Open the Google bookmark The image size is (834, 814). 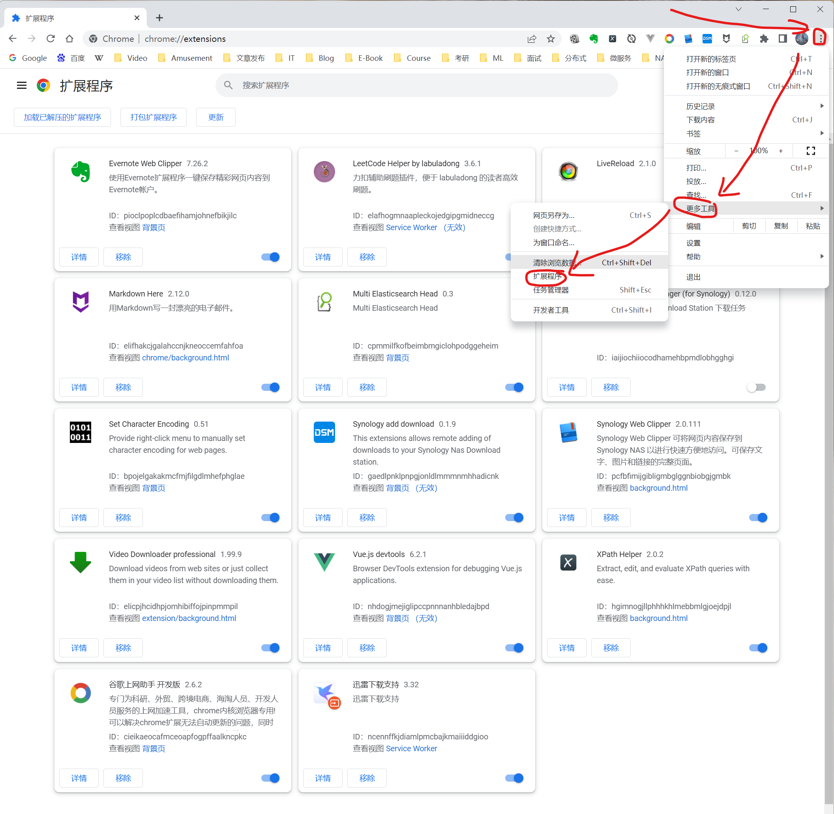pyautogui.click(x=28, y=58)
